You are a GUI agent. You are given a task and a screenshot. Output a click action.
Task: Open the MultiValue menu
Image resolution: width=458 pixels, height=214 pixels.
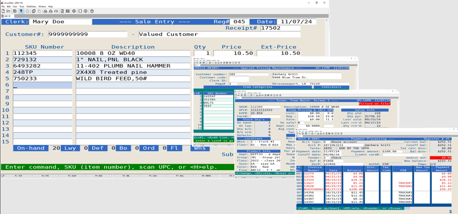click(x=31, y=6)
